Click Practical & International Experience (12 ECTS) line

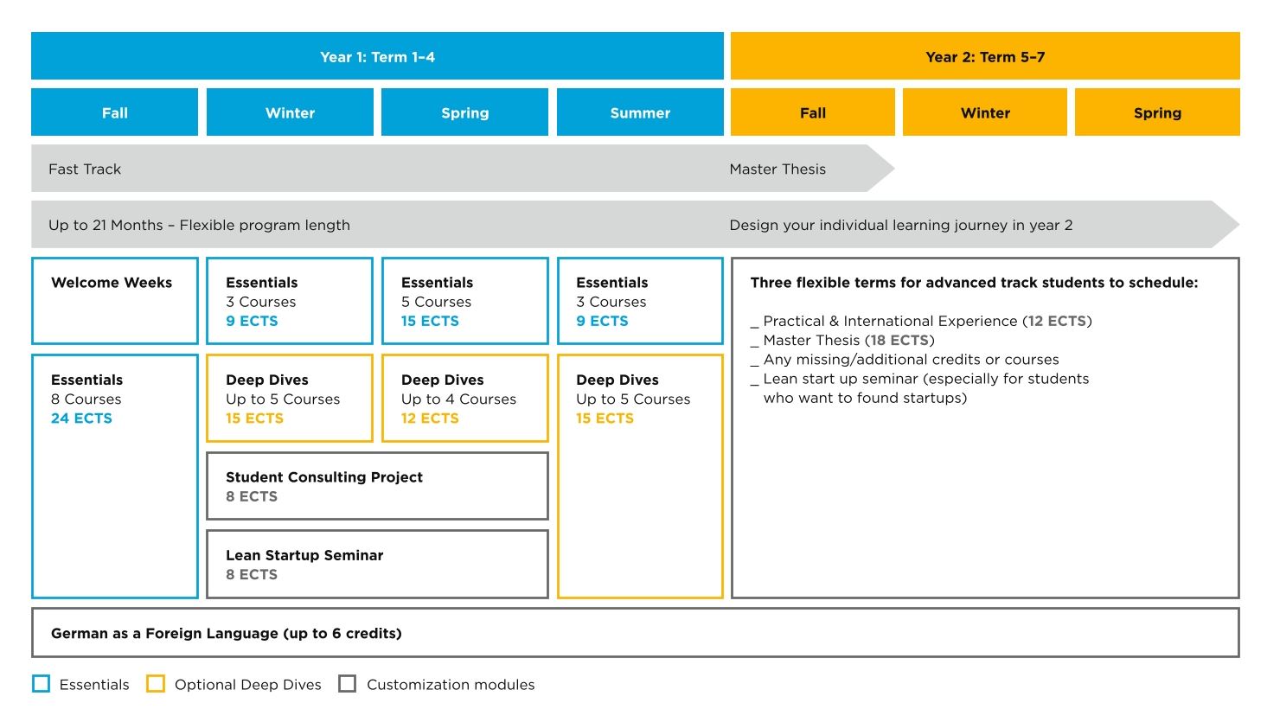pos(921,321)
